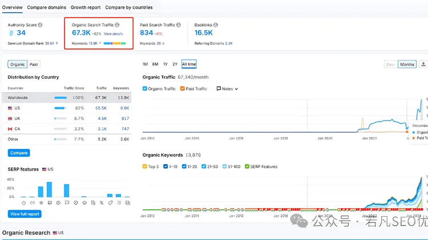Set chart granularity to Days
Viewport: 428px width, 240px height.
390,64
